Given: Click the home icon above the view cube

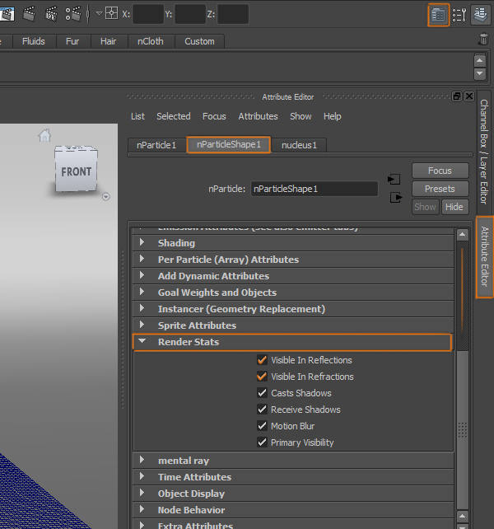Looking at the screenshot, I should [44, 136].
